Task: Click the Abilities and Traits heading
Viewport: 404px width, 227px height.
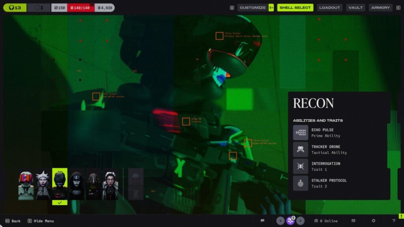Action: click(x=318, y=121)
